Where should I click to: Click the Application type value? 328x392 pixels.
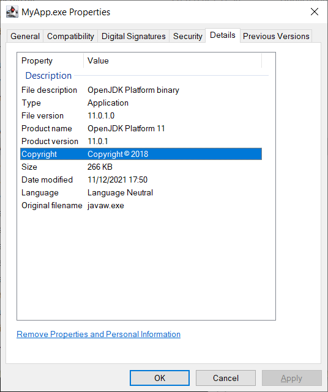[108, 103]
